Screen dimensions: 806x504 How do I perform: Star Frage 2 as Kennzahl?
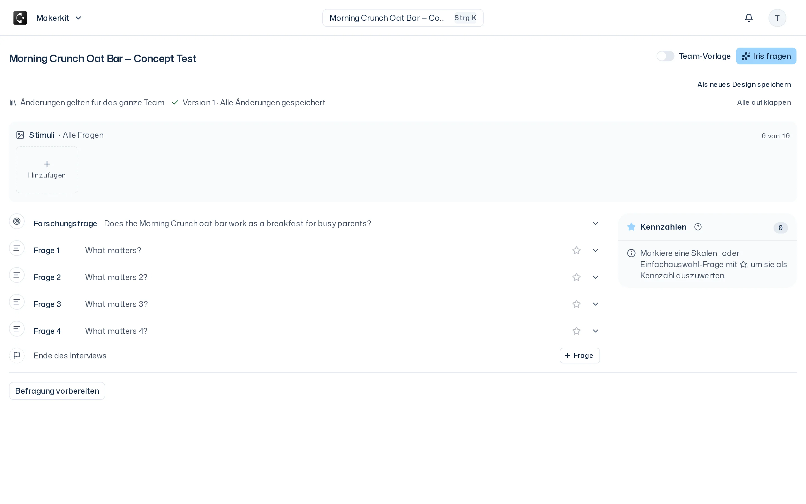[x=576, y=277]
